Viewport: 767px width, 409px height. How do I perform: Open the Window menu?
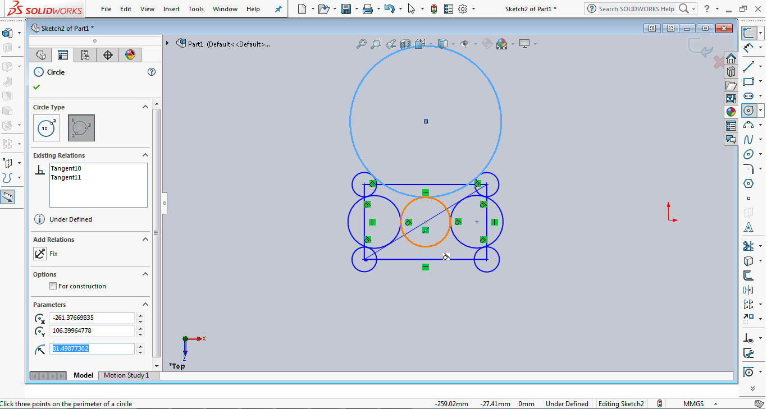(x=225, y=9)
